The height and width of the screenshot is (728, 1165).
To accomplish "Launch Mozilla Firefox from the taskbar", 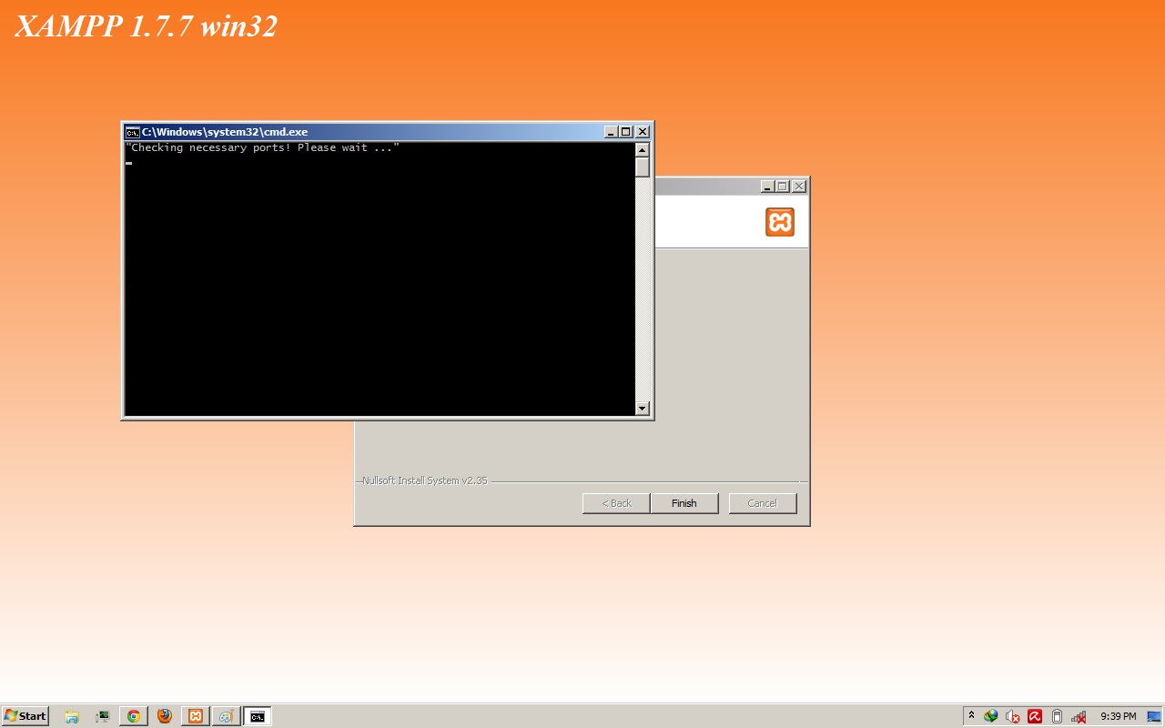I will click(x=164, y=716).
